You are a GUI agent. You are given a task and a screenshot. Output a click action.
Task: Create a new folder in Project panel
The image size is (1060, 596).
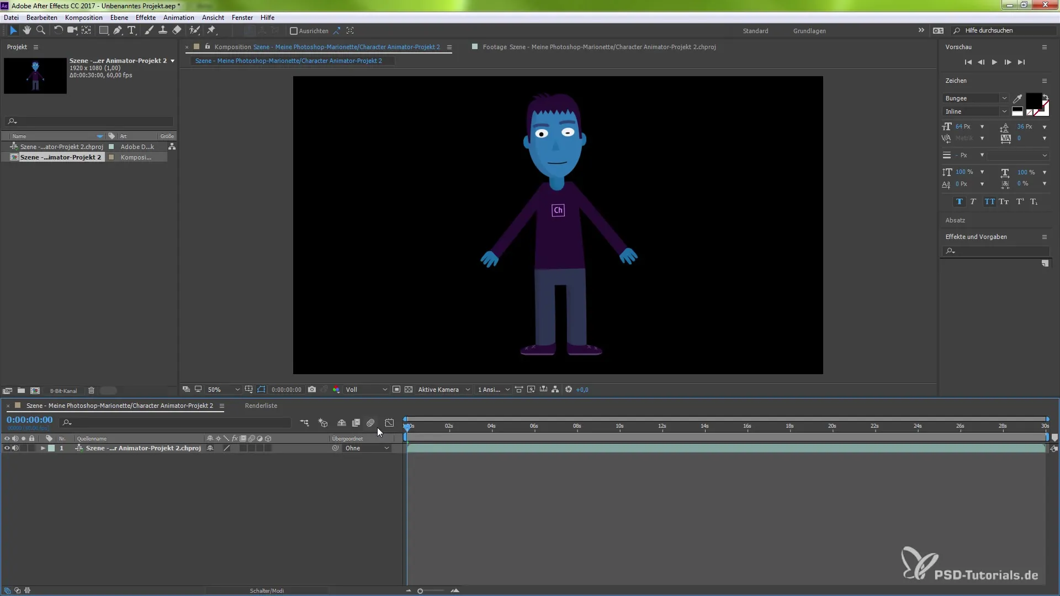(21, 391)
